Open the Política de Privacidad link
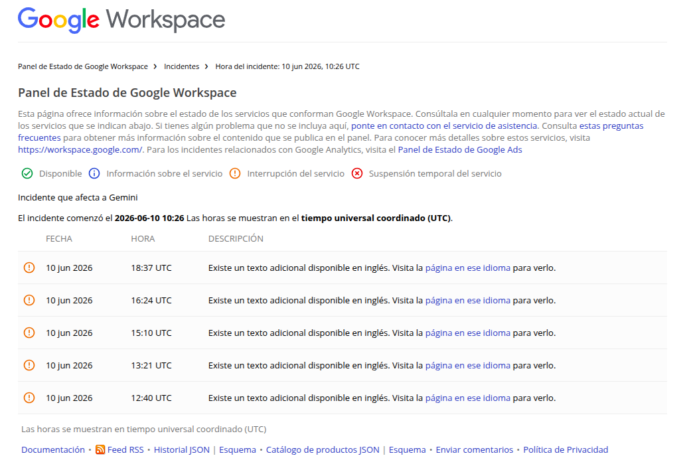 tap(566, 450)
